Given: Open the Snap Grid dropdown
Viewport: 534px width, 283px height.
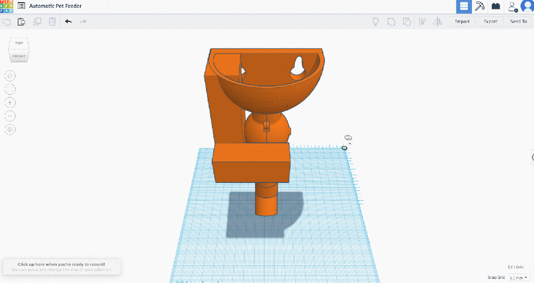Looking at the screenshot, I should click(518, 277).
